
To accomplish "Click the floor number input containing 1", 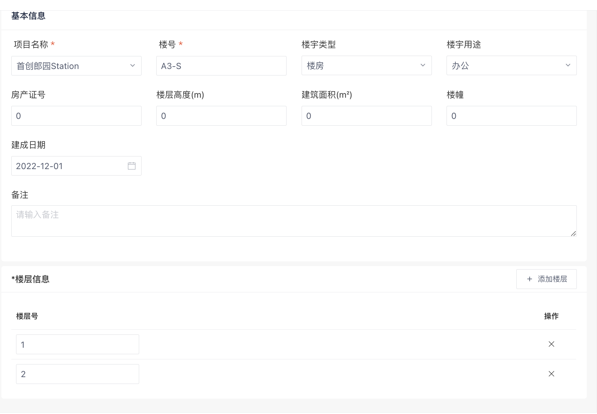I will 78,344.
